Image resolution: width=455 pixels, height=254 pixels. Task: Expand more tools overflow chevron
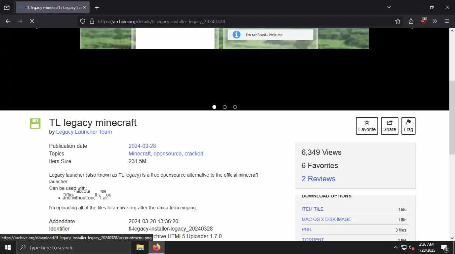pos(435,21)
